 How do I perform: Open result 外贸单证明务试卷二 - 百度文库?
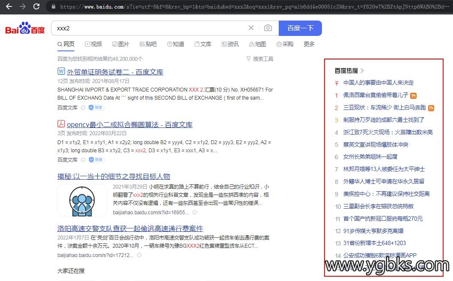point(115,72)
